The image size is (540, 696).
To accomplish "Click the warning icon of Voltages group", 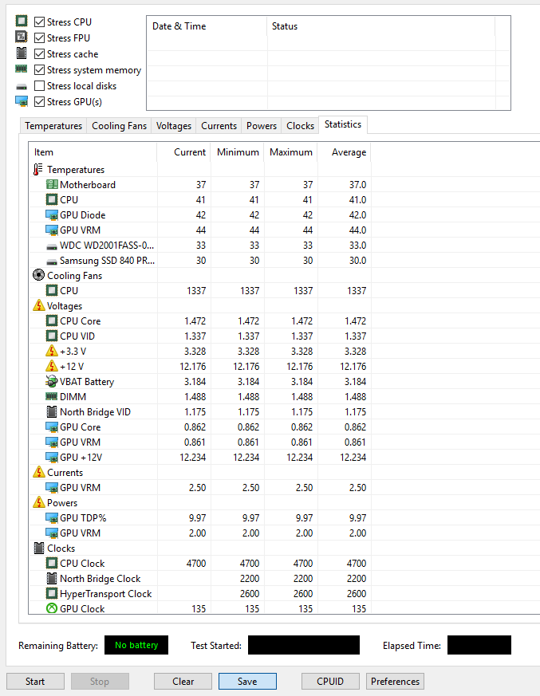I will click(x=38, y=305).
